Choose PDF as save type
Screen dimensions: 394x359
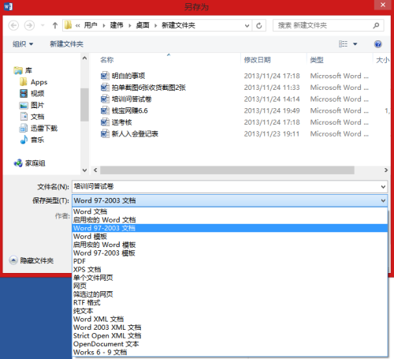point(230,261)
